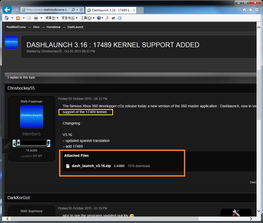
Task: Click the 'Posted 05 October 2015 - 01:19 PM' text
Action: (x=83, y=208)
